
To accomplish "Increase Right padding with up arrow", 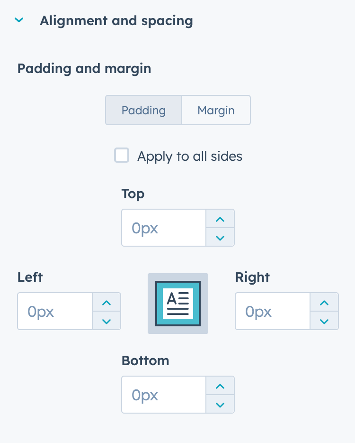I will (x=324, y=302).
